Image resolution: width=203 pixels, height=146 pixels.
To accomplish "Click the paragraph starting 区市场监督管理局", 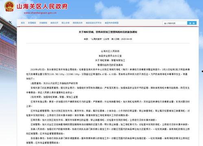I will [108, 113].
